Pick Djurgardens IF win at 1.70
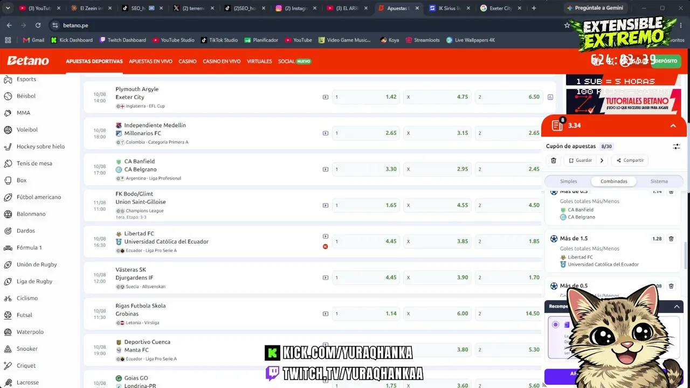This screenshot has width=690, height=388. pos(509,278)
